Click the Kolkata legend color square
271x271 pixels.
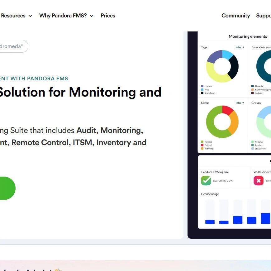(253, 142)
